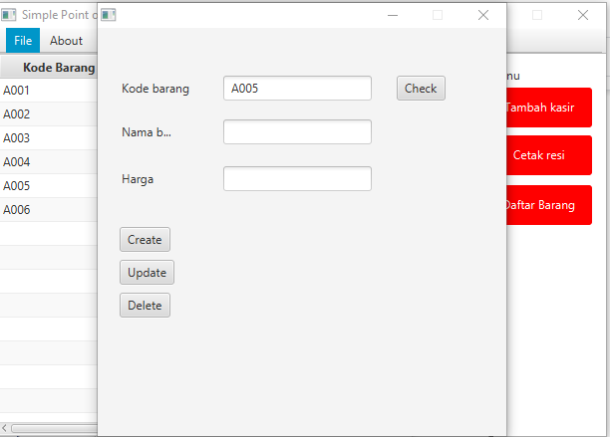Click the Create button
This screenshot has width=610, height=437.
click(145, 240)
